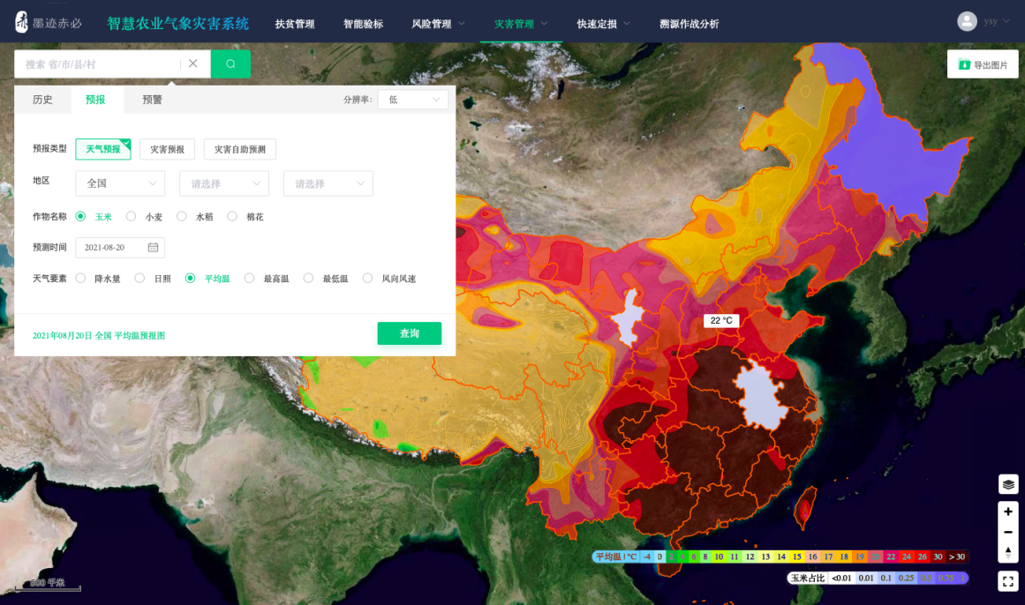
Task: Zoom in with the map plus button
Action: [1008, 512]
